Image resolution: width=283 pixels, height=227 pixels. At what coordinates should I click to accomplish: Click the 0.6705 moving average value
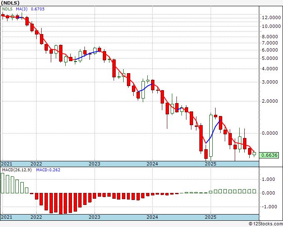[x=37, y=9]
